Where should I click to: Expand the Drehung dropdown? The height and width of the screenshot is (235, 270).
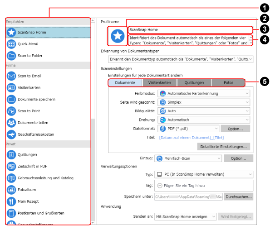tap(204, 120)
